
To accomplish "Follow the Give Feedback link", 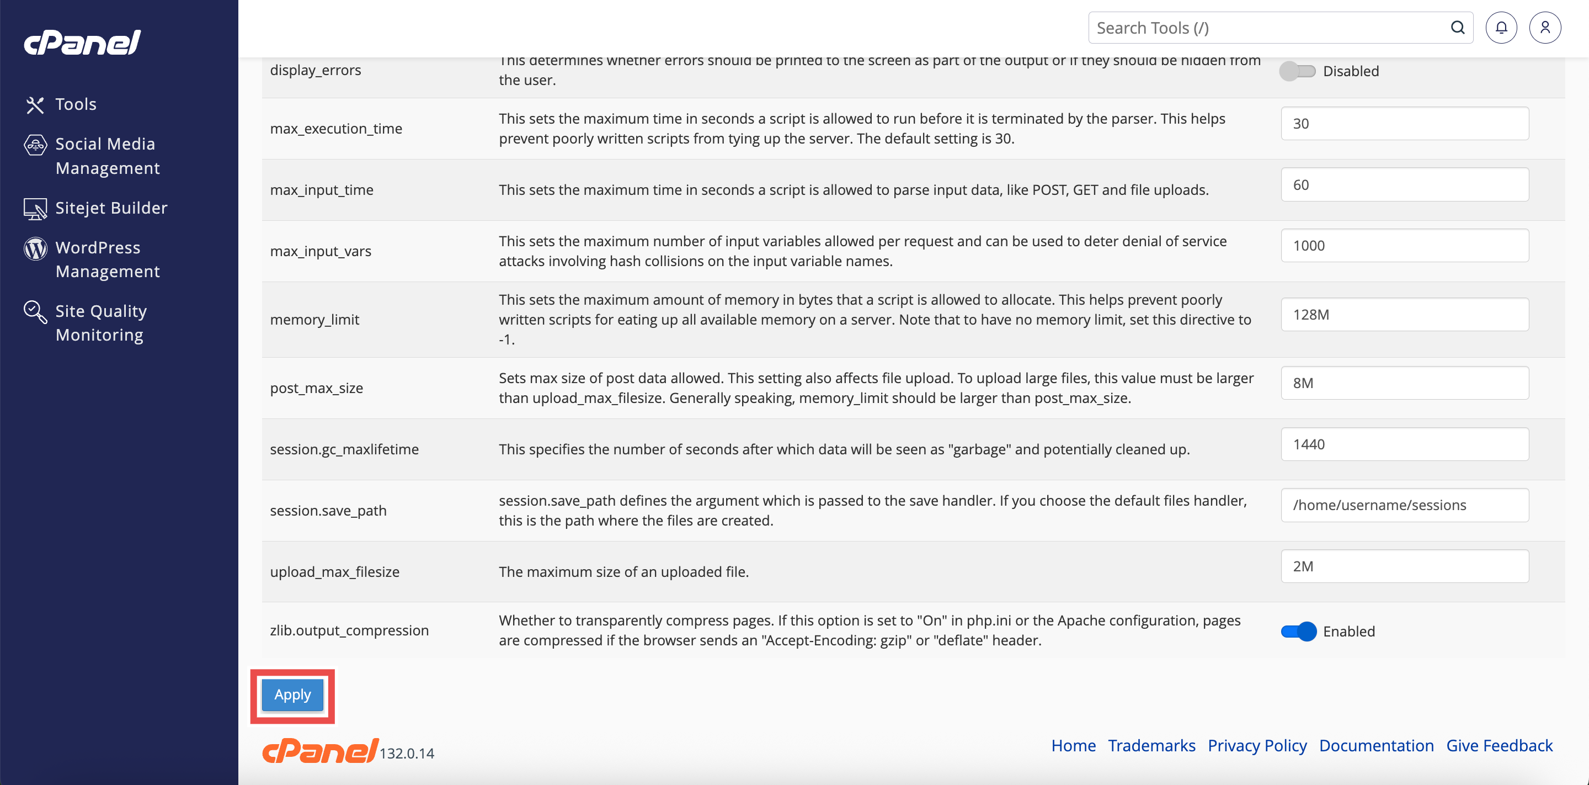I will tap(1499, 745).
